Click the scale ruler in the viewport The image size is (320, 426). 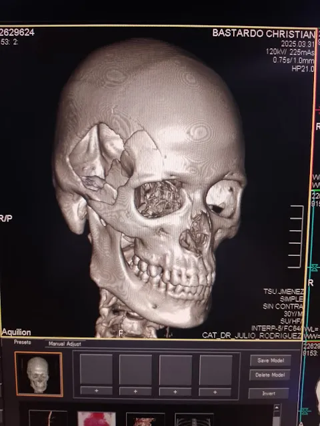[x=296, y=237]
